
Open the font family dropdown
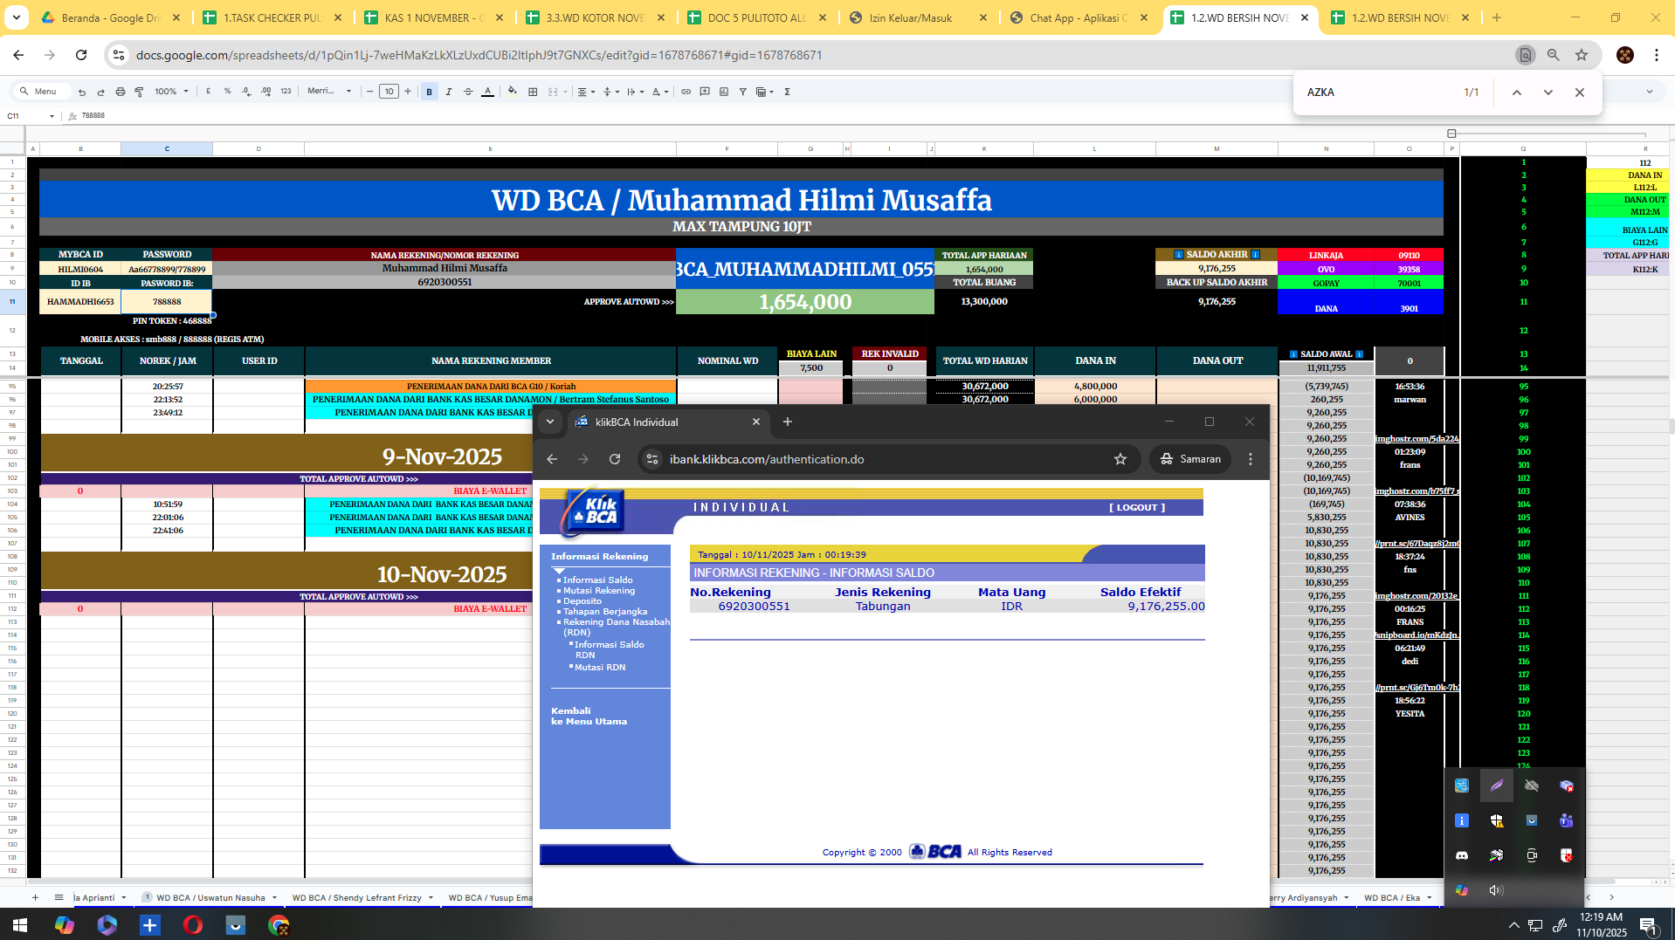click(329, 92)
